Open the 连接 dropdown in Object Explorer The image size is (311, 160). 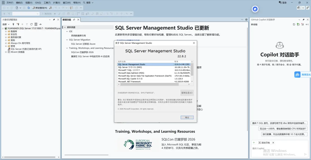pyautogui.click(x=6, y=24)
